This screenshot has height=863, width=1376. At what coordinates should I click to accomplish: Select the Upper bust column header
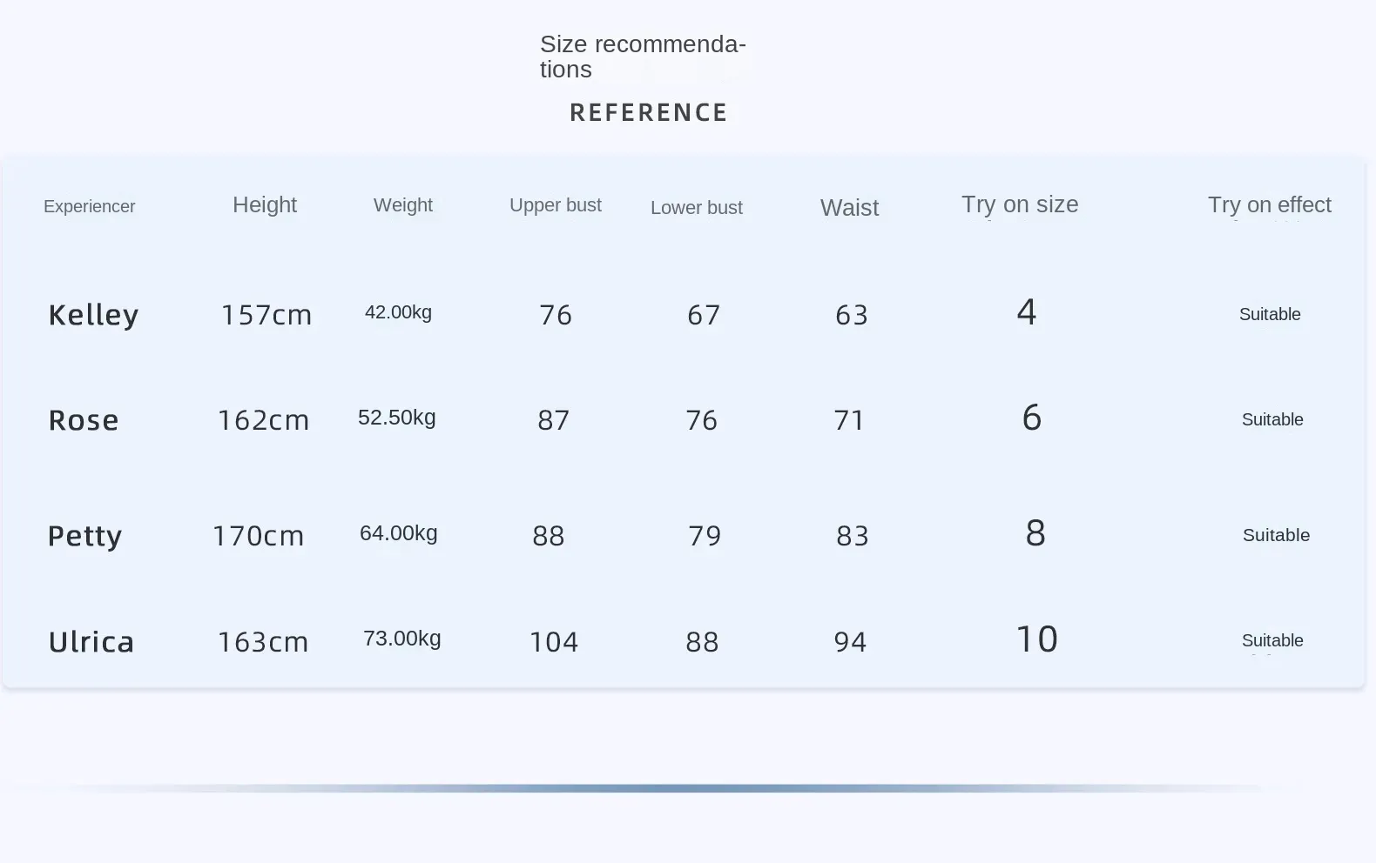pos(556,205)
